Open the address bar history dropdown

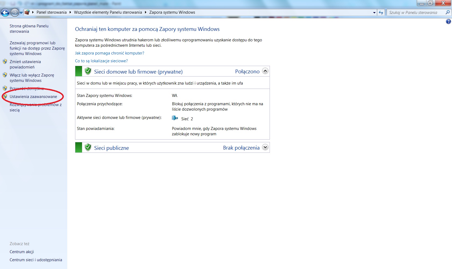point(374,13)
